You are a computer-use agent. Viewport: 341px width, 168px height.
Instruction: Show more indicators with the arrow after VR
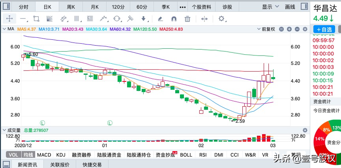click(276, 155)
